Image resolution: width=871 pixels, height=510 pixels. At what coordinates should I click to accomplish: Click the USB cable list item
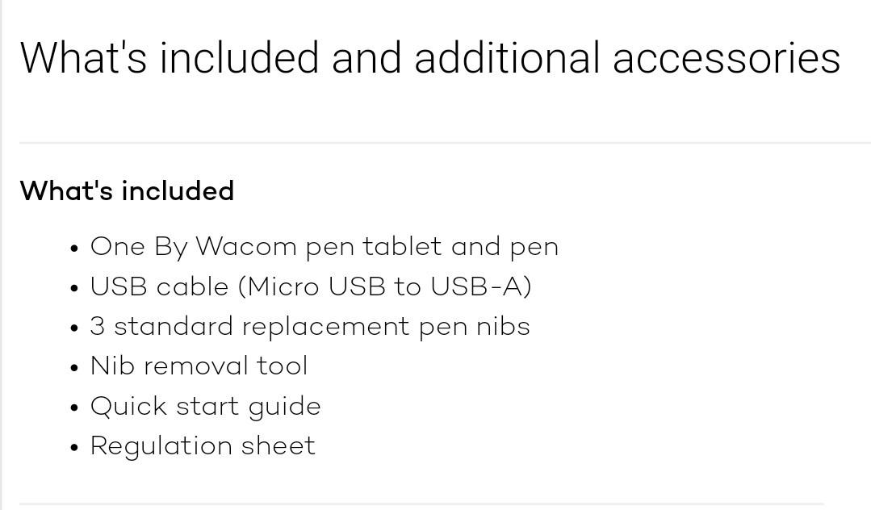[x=311, y=286]
